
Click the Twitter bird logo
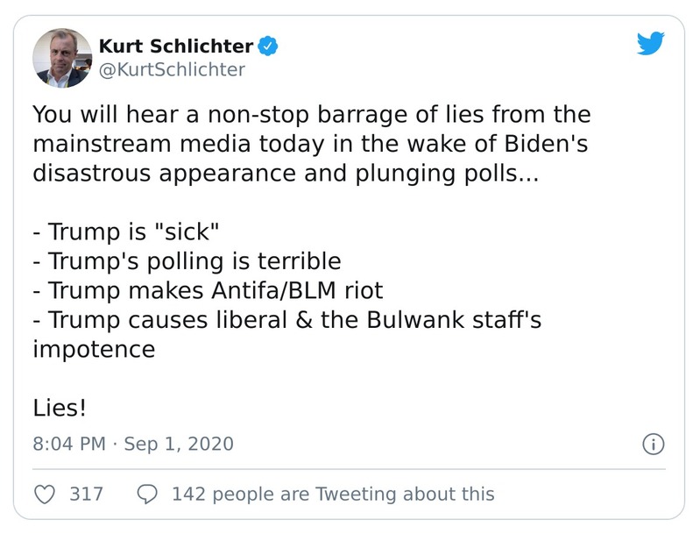tap(650, 44)
